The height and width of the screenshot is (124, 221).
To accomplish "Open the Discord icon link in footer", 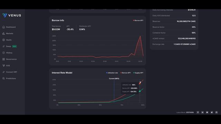I will 207,112.
